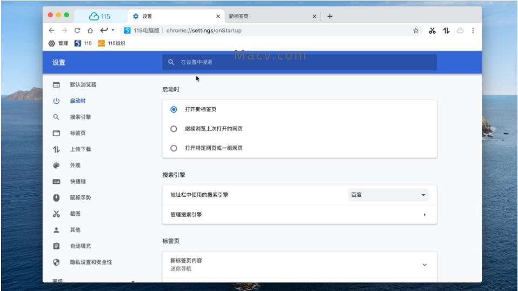Open the three-dot browser menu
The width and height of the screenshot is (518, 291).
(473, 30)
